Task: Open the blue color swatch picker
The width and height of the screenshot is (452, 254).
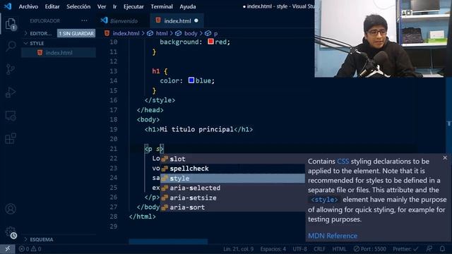Action: point(191,80)
